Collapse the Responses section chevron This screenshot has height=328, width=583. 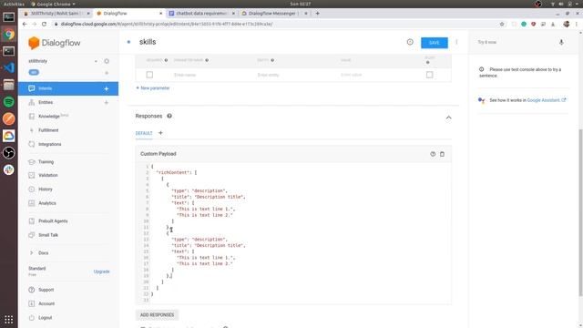[449, 118]
